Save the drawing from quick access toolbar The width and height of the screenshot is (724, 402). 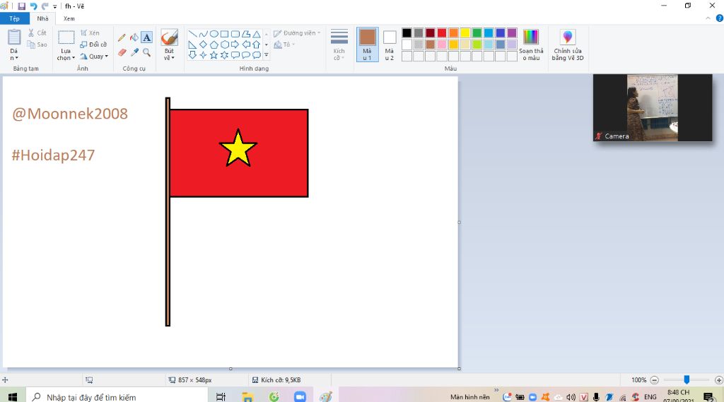click(x=22, y=6)
